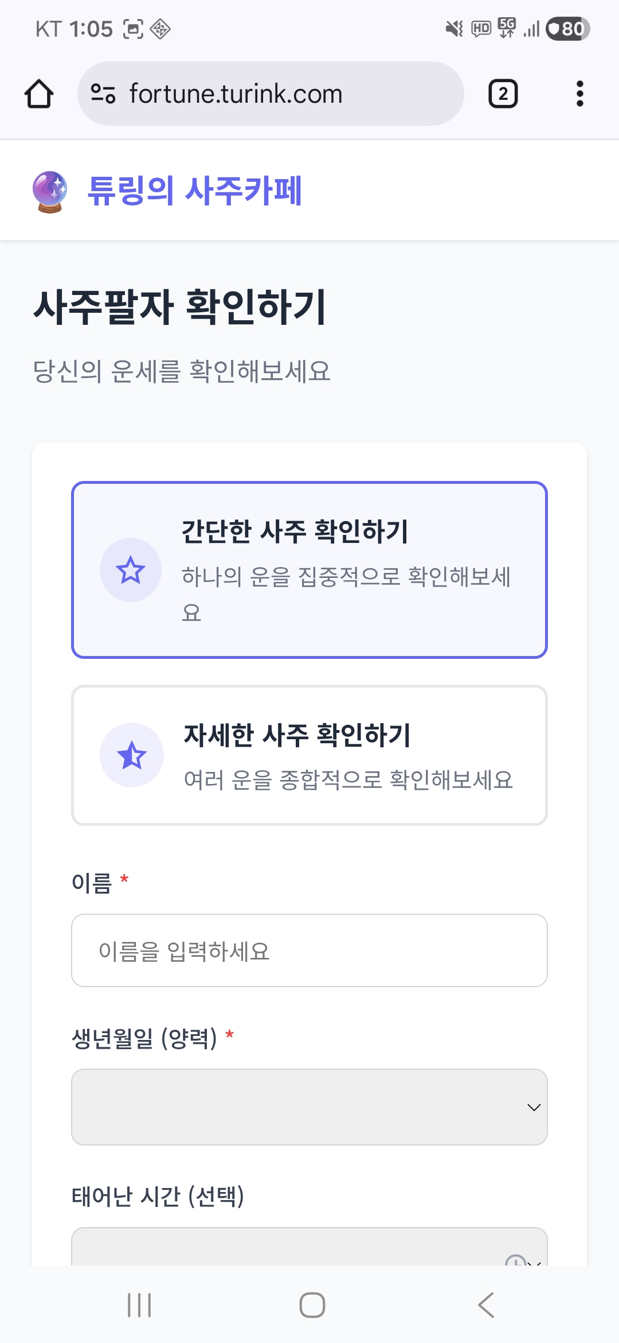Tap the crystal ball logo icon
This screenshot has width=619, height=1343.
(x=50, y=192)
